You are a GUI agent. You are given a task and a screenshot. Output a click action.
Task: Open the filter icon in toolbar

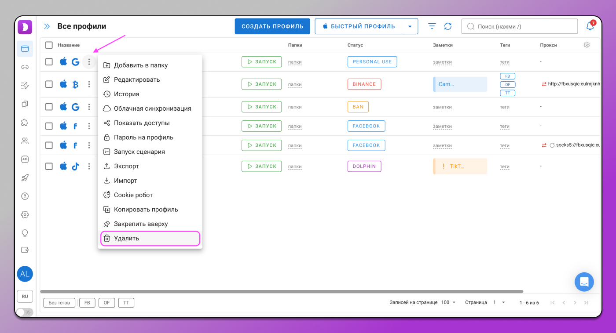click(432, 26)
